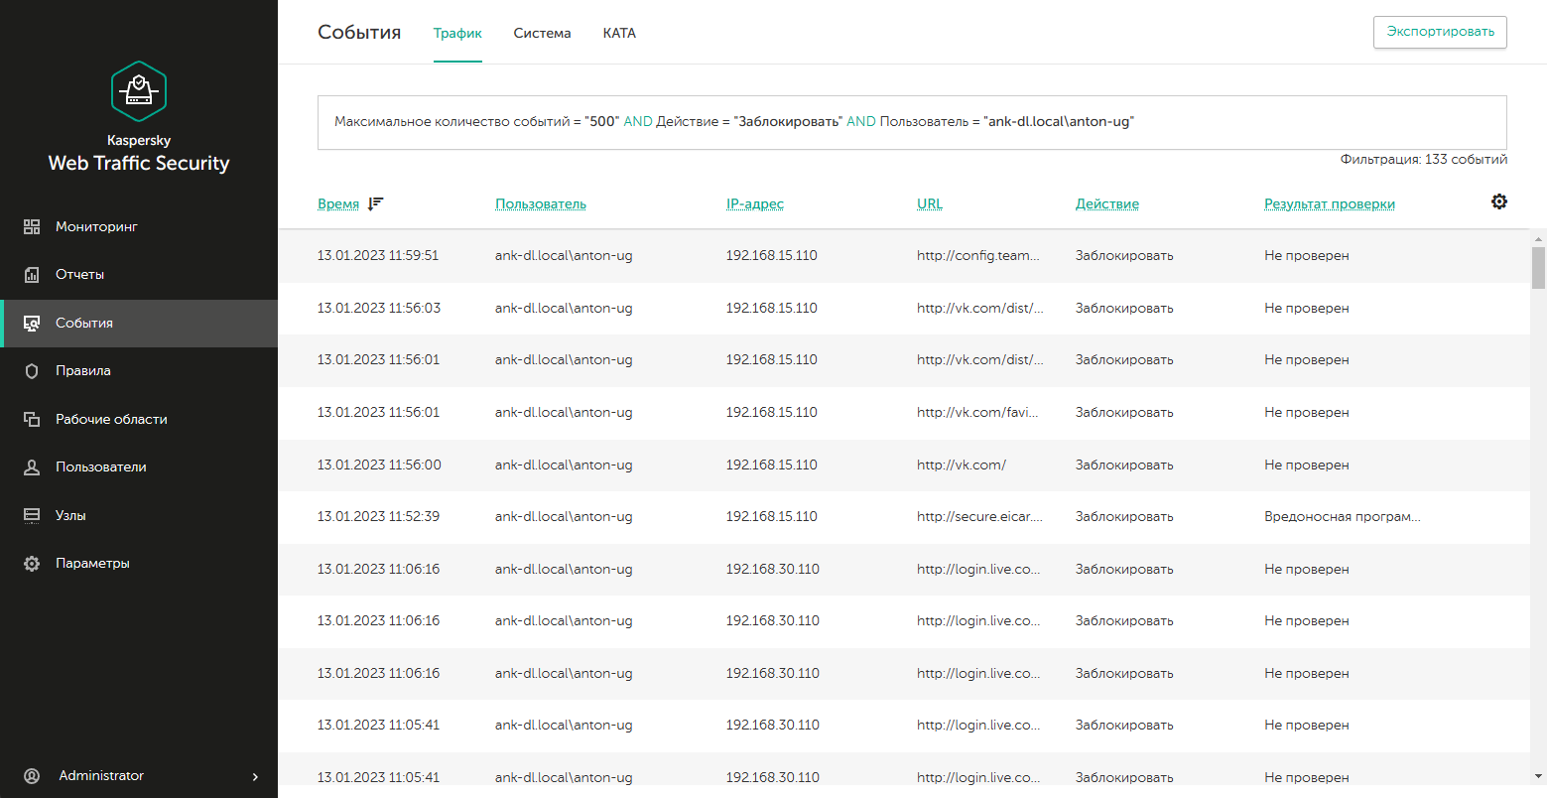Open Отчеты section in sidebar
This screenshot has height=798, width=1547.
tap(139, 275)
